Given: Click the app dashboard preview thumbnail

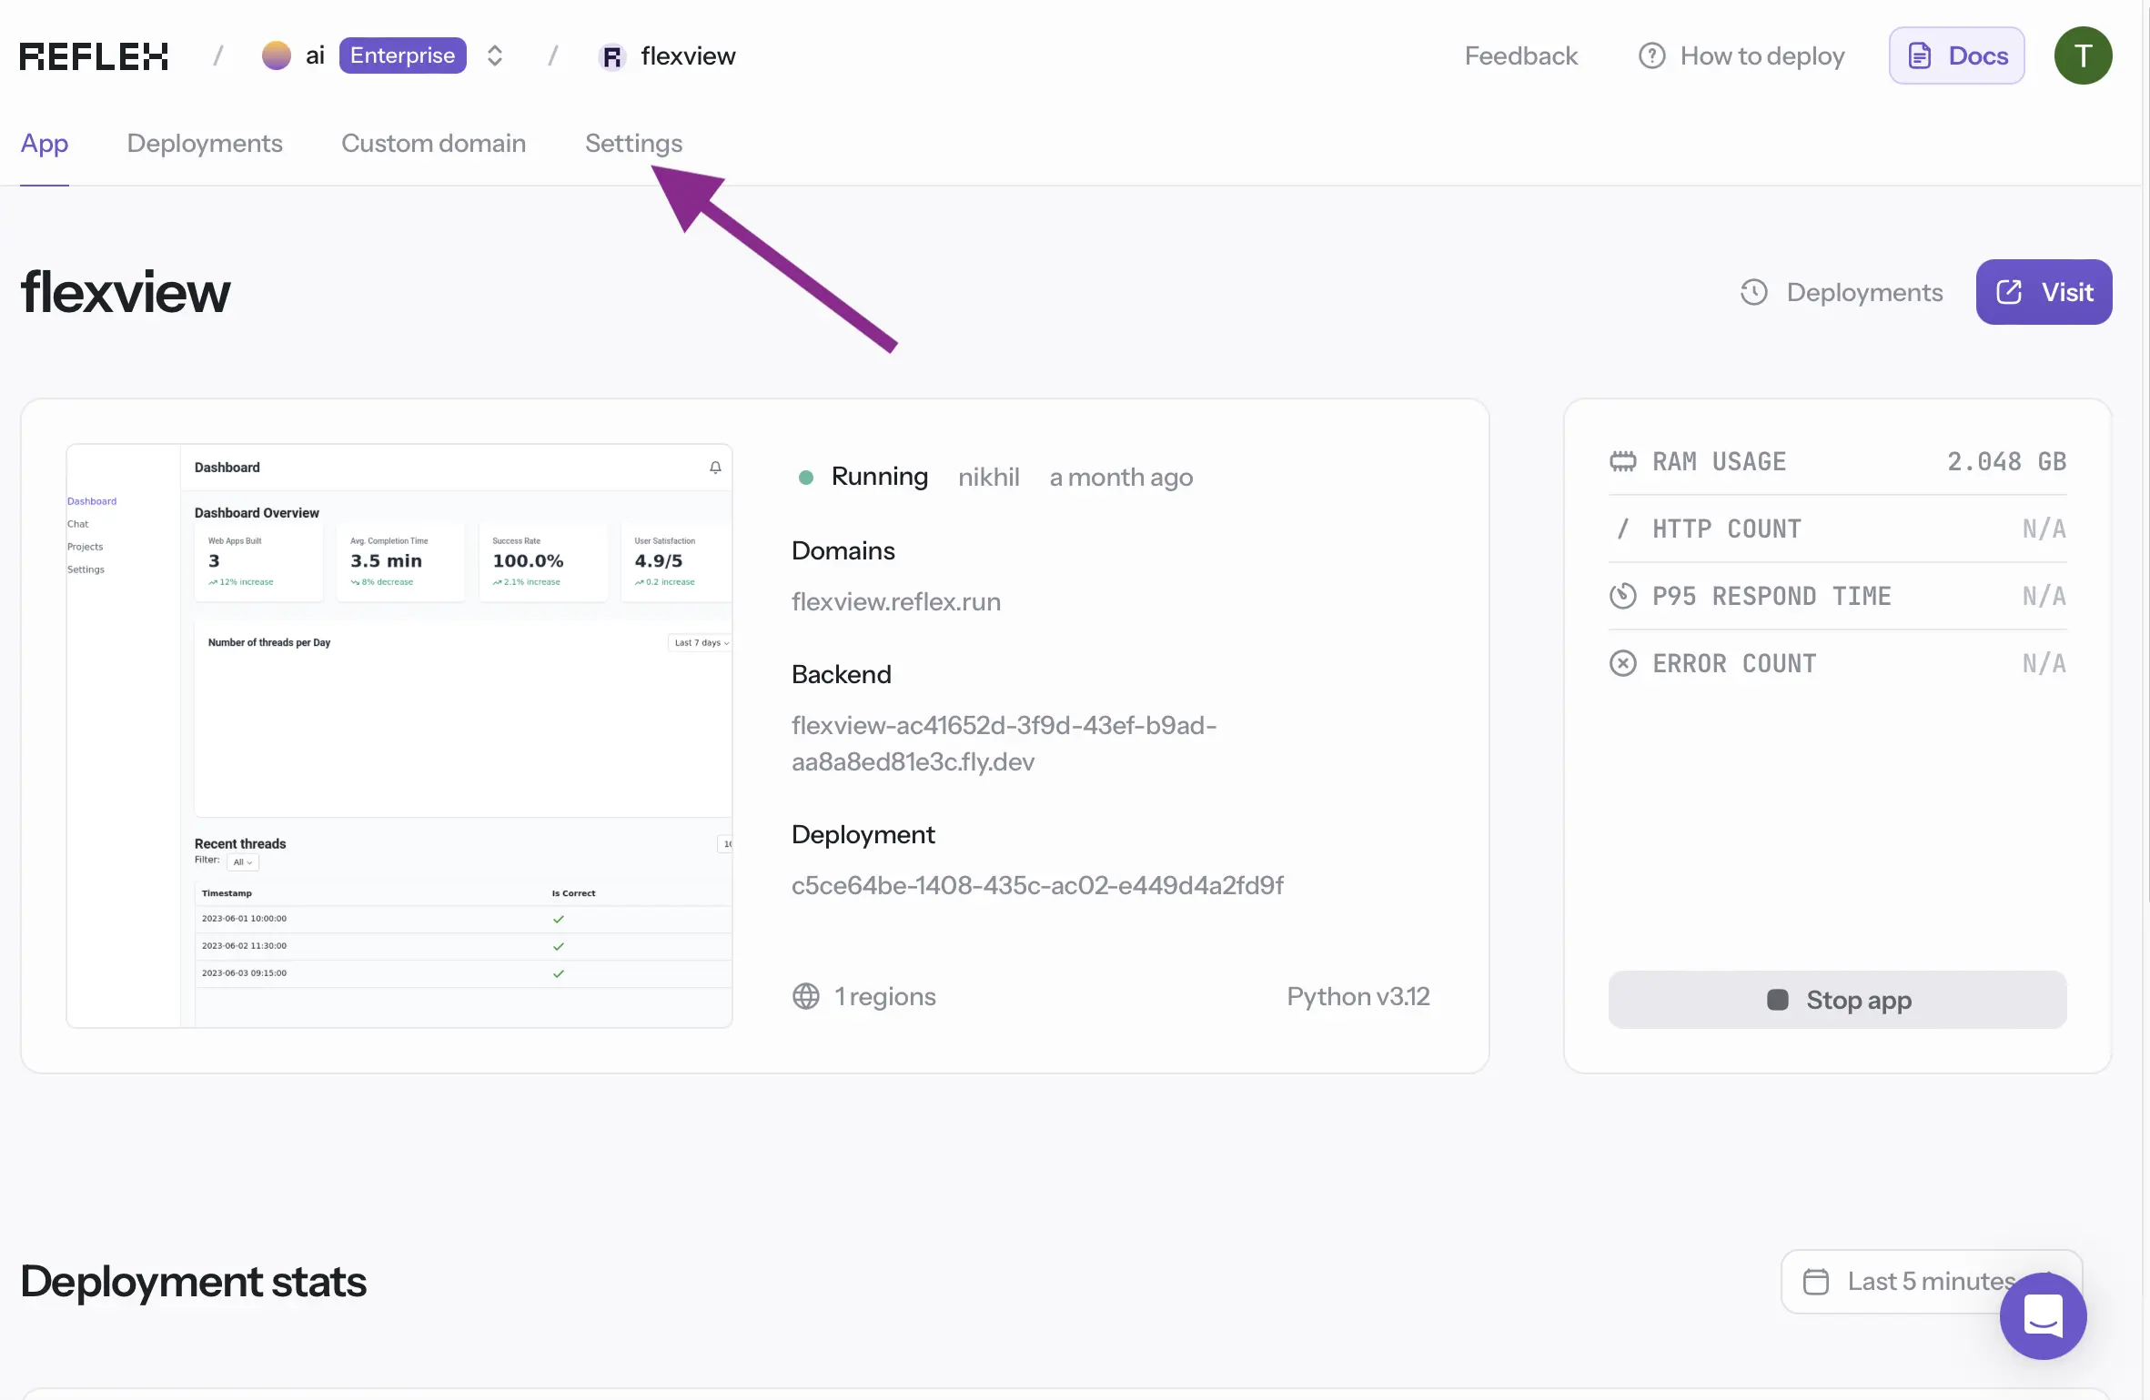Looking at the screenshot, I should [x=399, y=736].
